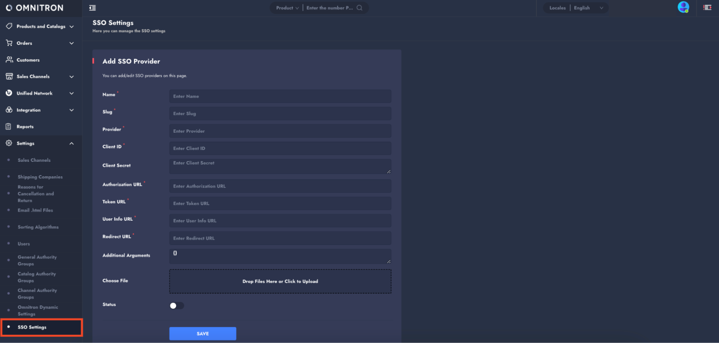Click Drop Files Here upload area

click(280, 281)
